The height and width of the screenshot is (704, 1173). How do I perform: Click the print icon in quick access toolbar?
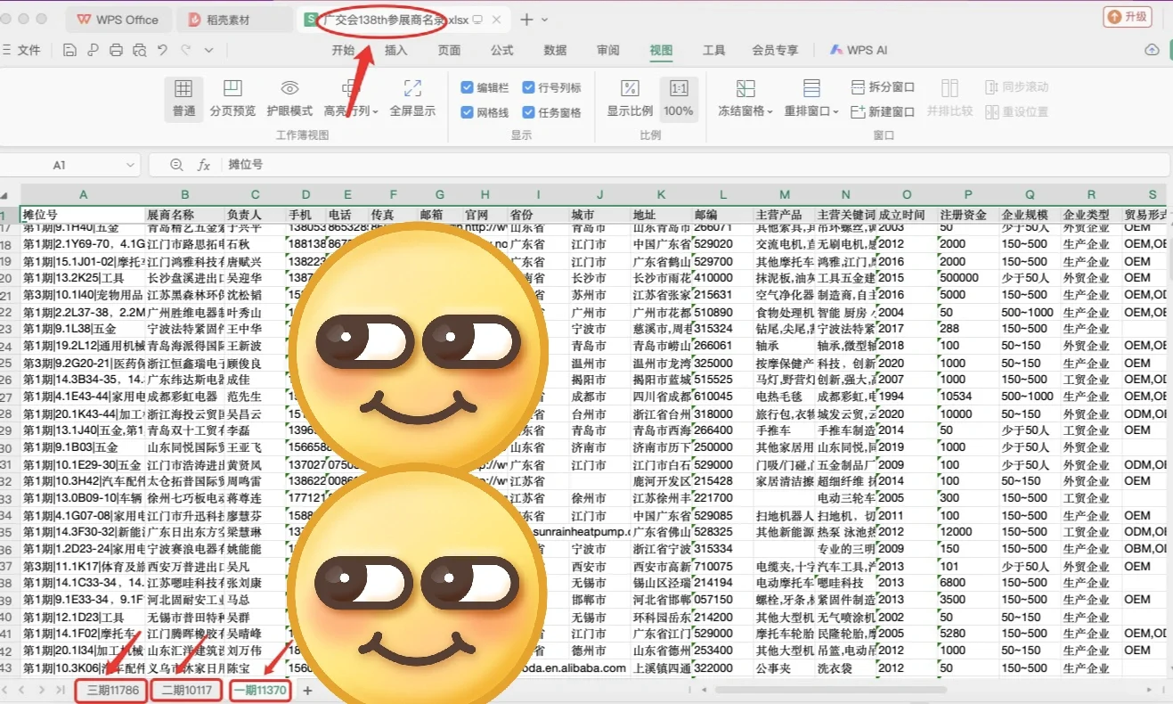116,50
